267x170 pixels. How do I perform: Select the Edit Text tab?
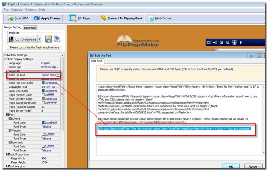tap(97, 61)
